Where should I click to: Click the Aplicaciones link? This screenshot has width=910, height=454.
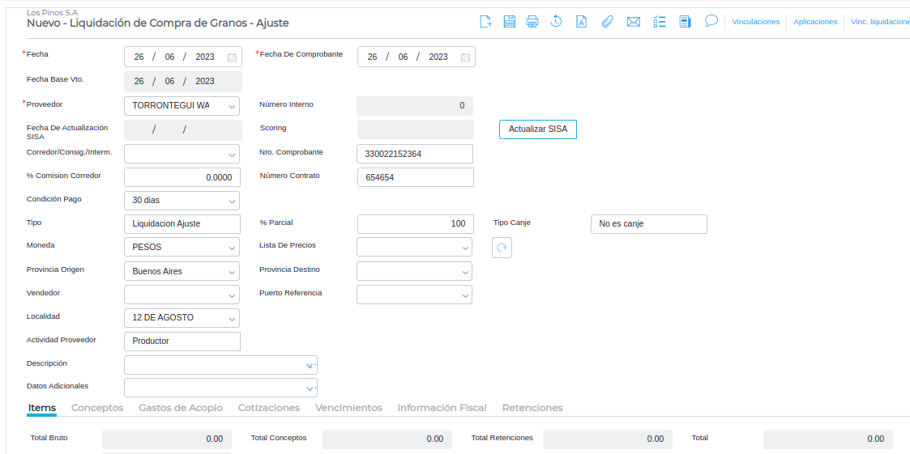click(x=815, y=22)
